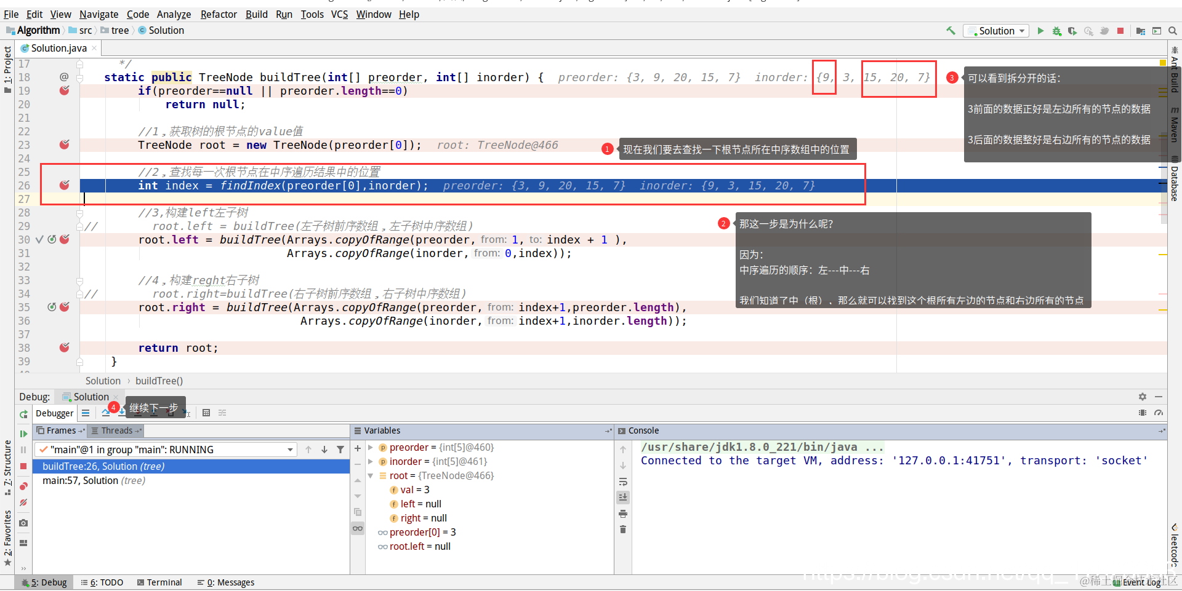
Task: Toggle breakpoint on line 23
Action: pyautogui.click(x=65, y=145)
